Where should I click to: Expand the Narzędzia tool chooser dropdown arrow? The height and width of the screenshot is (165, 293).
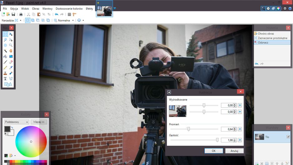pyautogui.click(x=21, y=20)
